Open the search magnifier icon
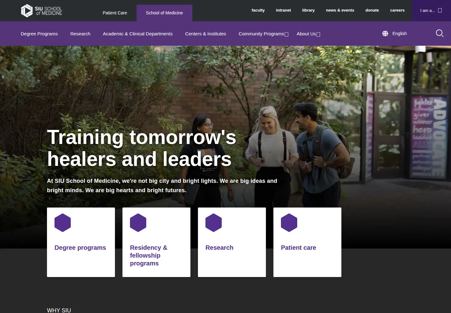 point(440,33)
